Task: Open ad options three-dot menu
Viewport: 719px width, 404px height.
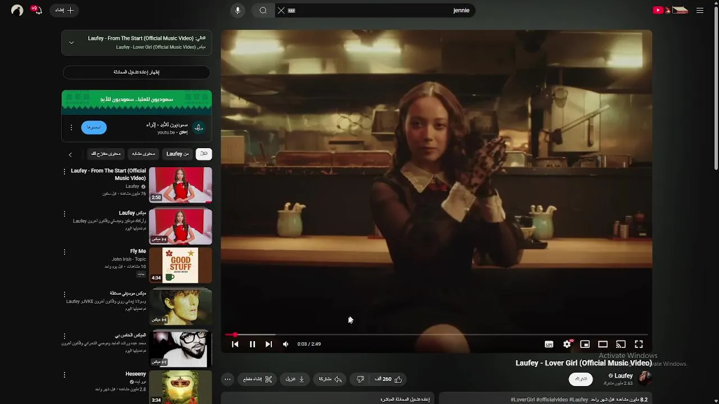Action: click(71, 127)
